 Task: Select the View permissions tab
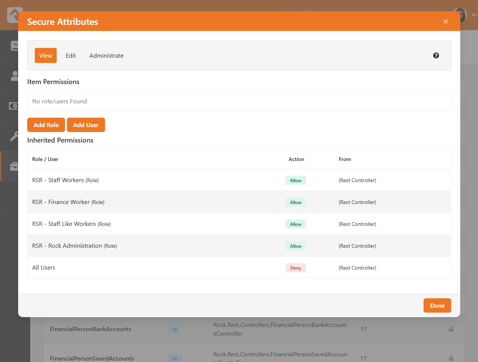[46, 55]
